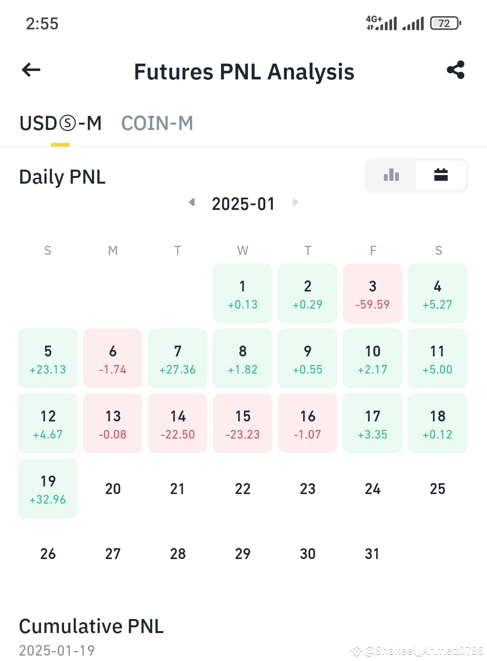This screenshot has height=661, width=487.
Task: Tap the Cumulative PNL date 2025-01-19
Action: pos(57,650)
